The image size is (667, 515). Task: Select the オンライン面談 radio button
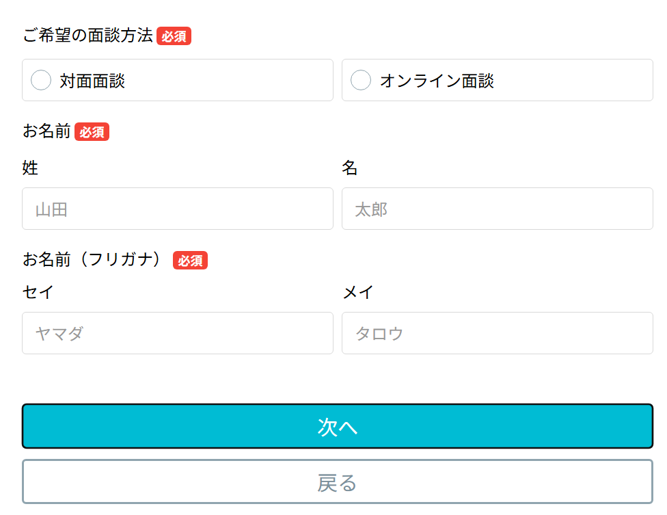coord(361,81)
